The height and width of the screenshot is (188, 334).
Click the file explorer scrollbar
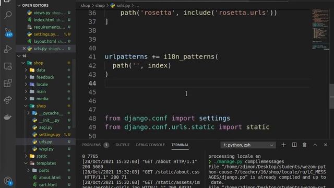pyautogui.click(x=74, y=94)
